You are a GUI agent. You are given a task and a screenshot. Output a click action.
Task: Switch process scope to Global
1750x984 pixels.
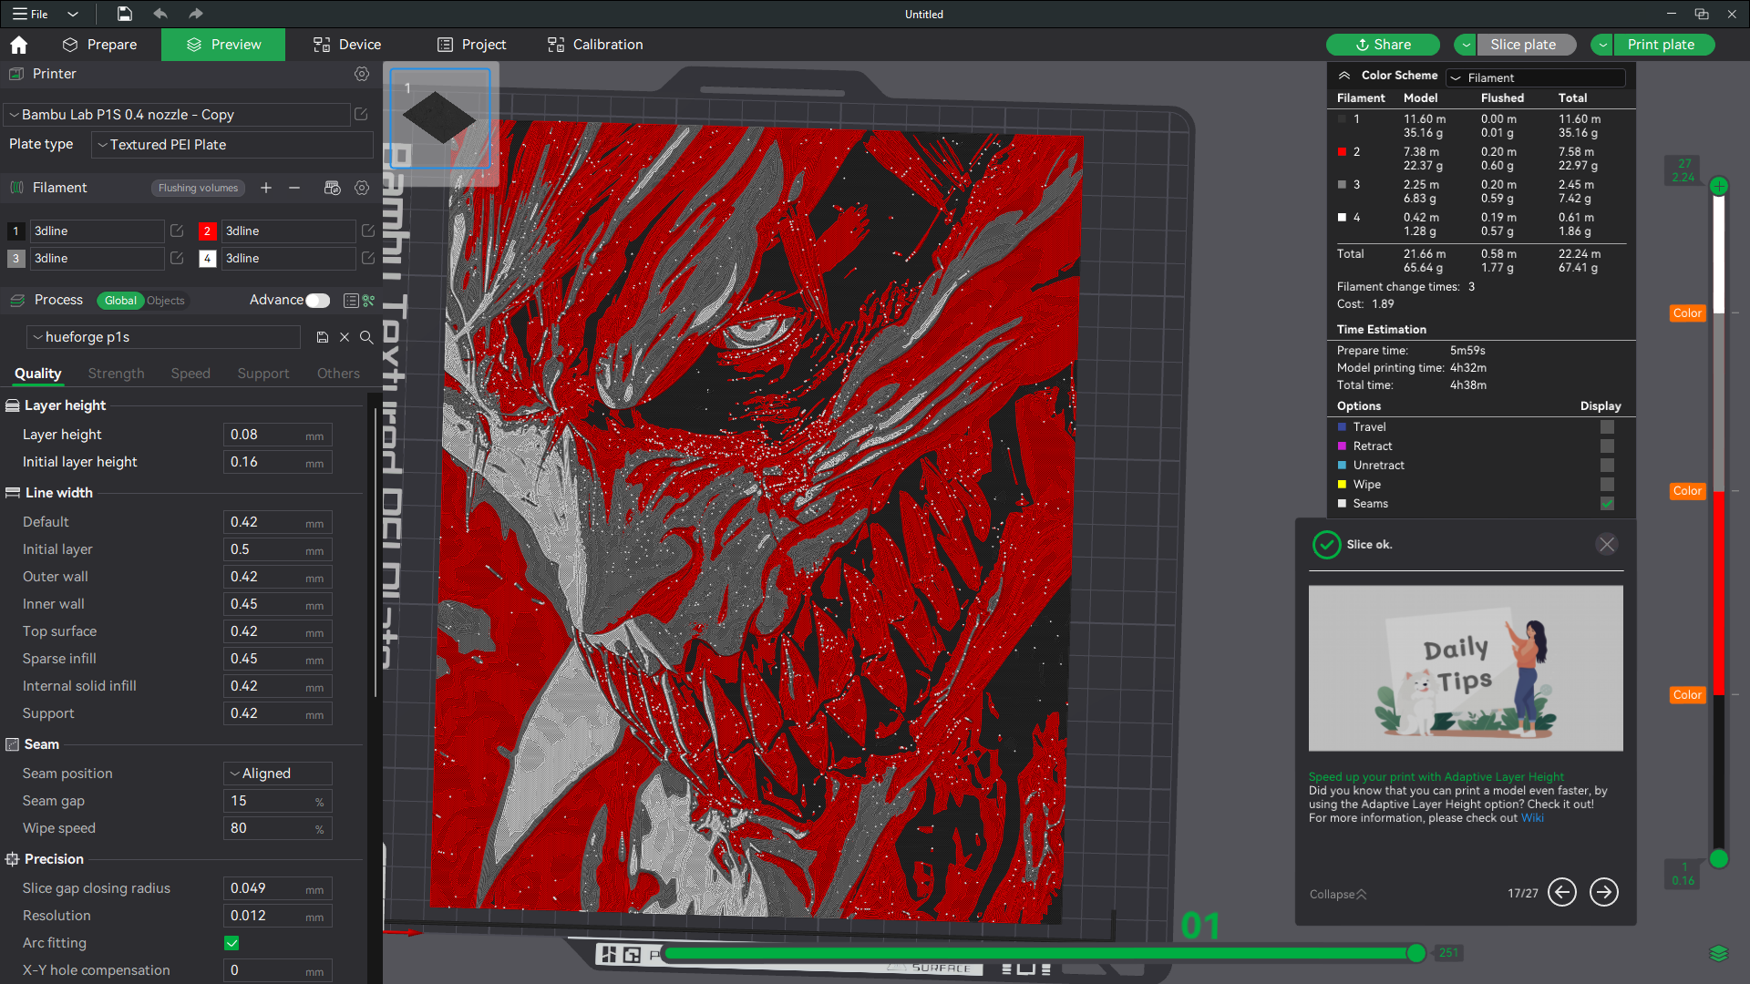[x=120, y=300]
